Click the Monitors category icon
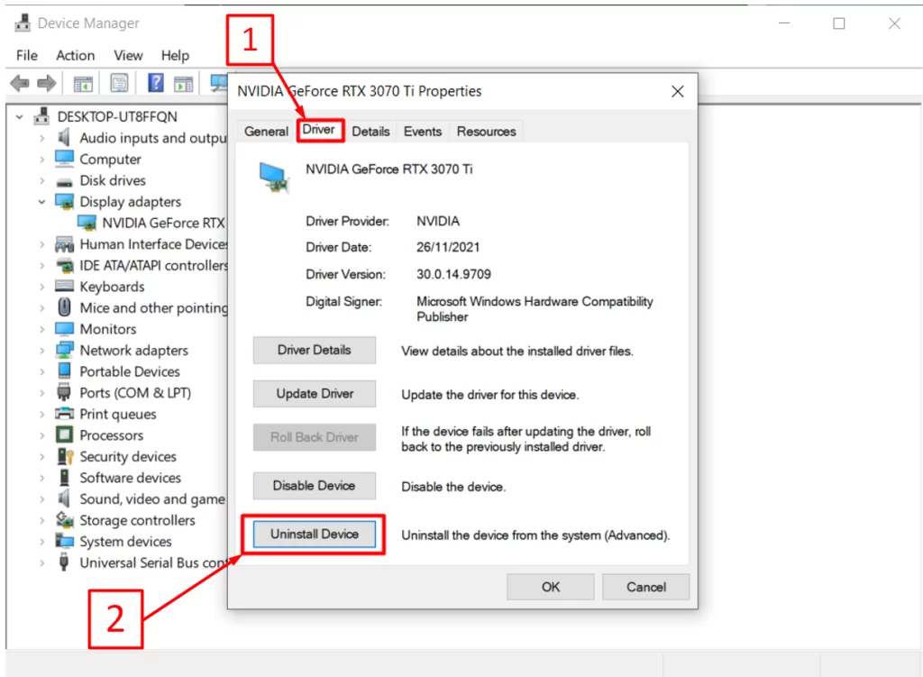923x677 pixels. 64,328
